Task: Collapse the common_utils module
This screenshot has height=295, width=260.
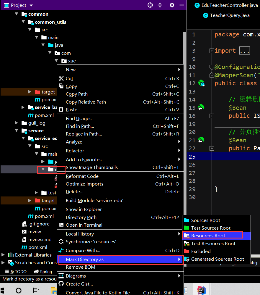Action: point(23,22)
